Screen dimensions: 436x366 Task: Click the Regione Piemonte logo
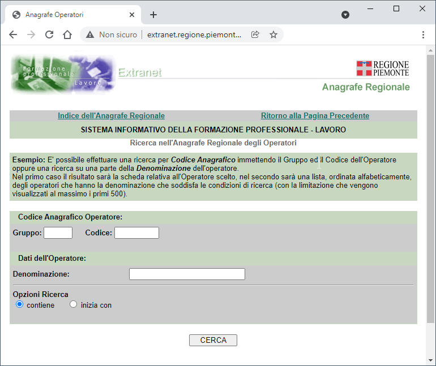pos(382,68)
